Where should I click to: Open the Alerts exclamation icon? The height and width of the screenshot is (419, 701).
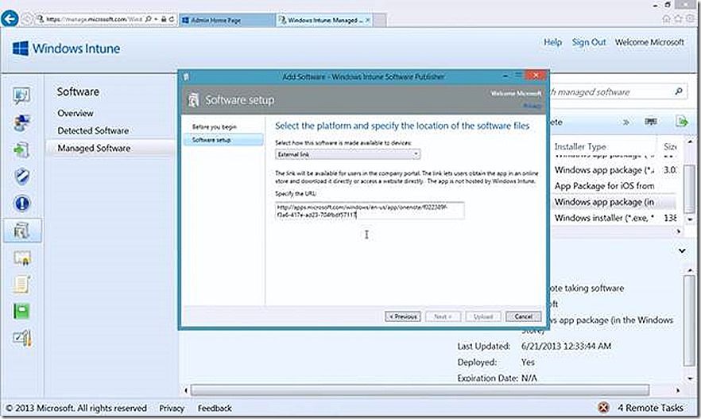21,204
